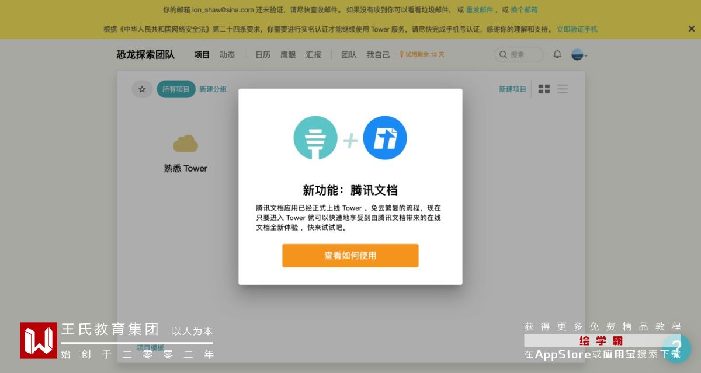Open the 动态 navigation tab
Screen dimensions: 701x373
pos(227,54)
